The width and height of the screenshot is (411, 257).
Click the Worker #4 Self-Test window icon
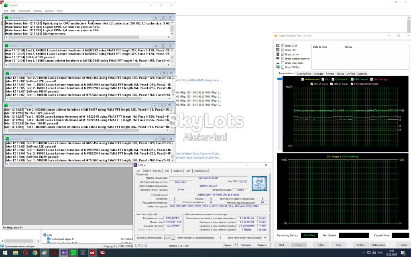(x=8, y=139)
